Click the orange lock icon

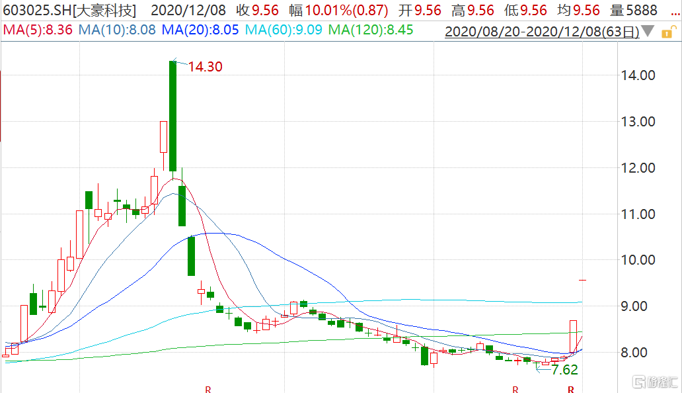pos(669,32)
